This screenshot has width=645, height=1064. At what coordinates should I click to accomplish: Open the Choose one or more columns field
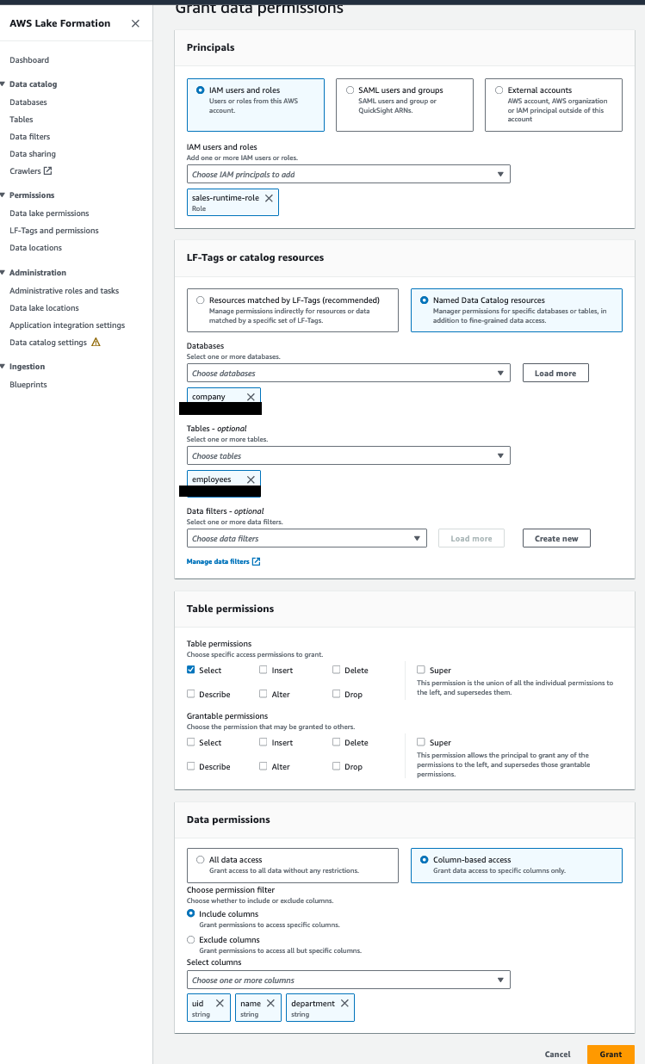348,979
